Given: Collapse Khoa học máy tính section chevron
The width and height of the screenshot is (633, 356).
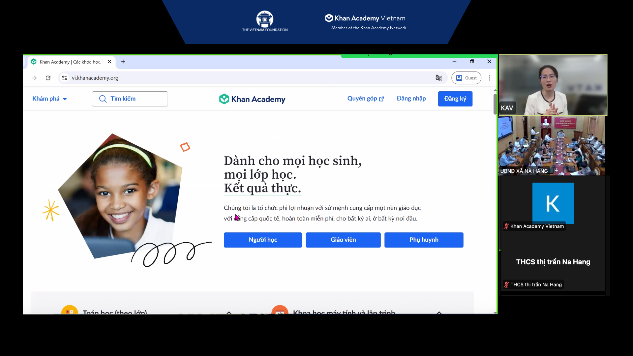Looking at the screenshot, I should click(x=439, y=312).
